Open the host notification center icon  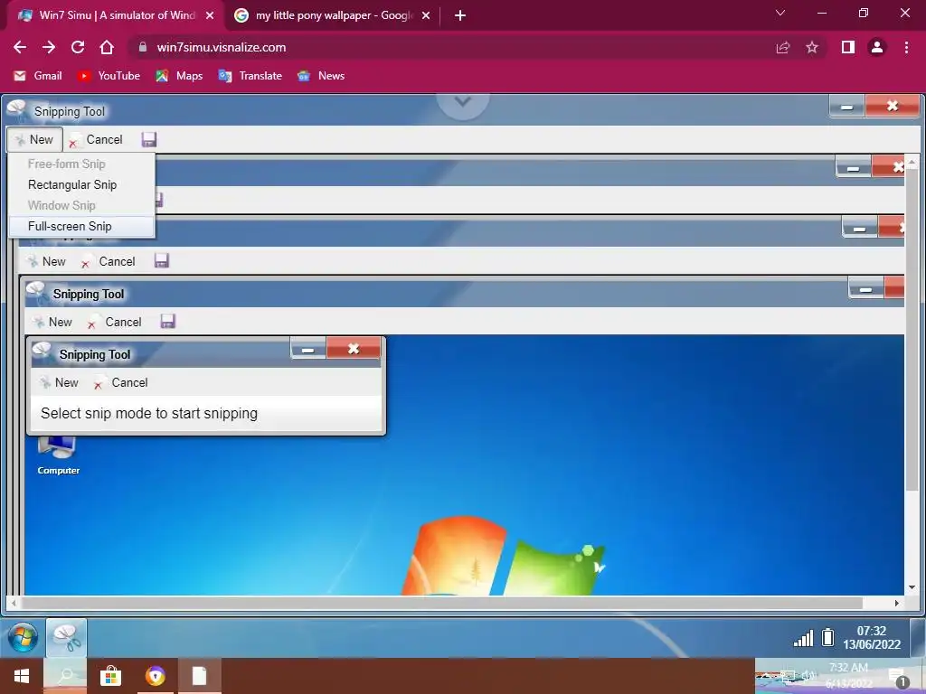click(899, 678)
